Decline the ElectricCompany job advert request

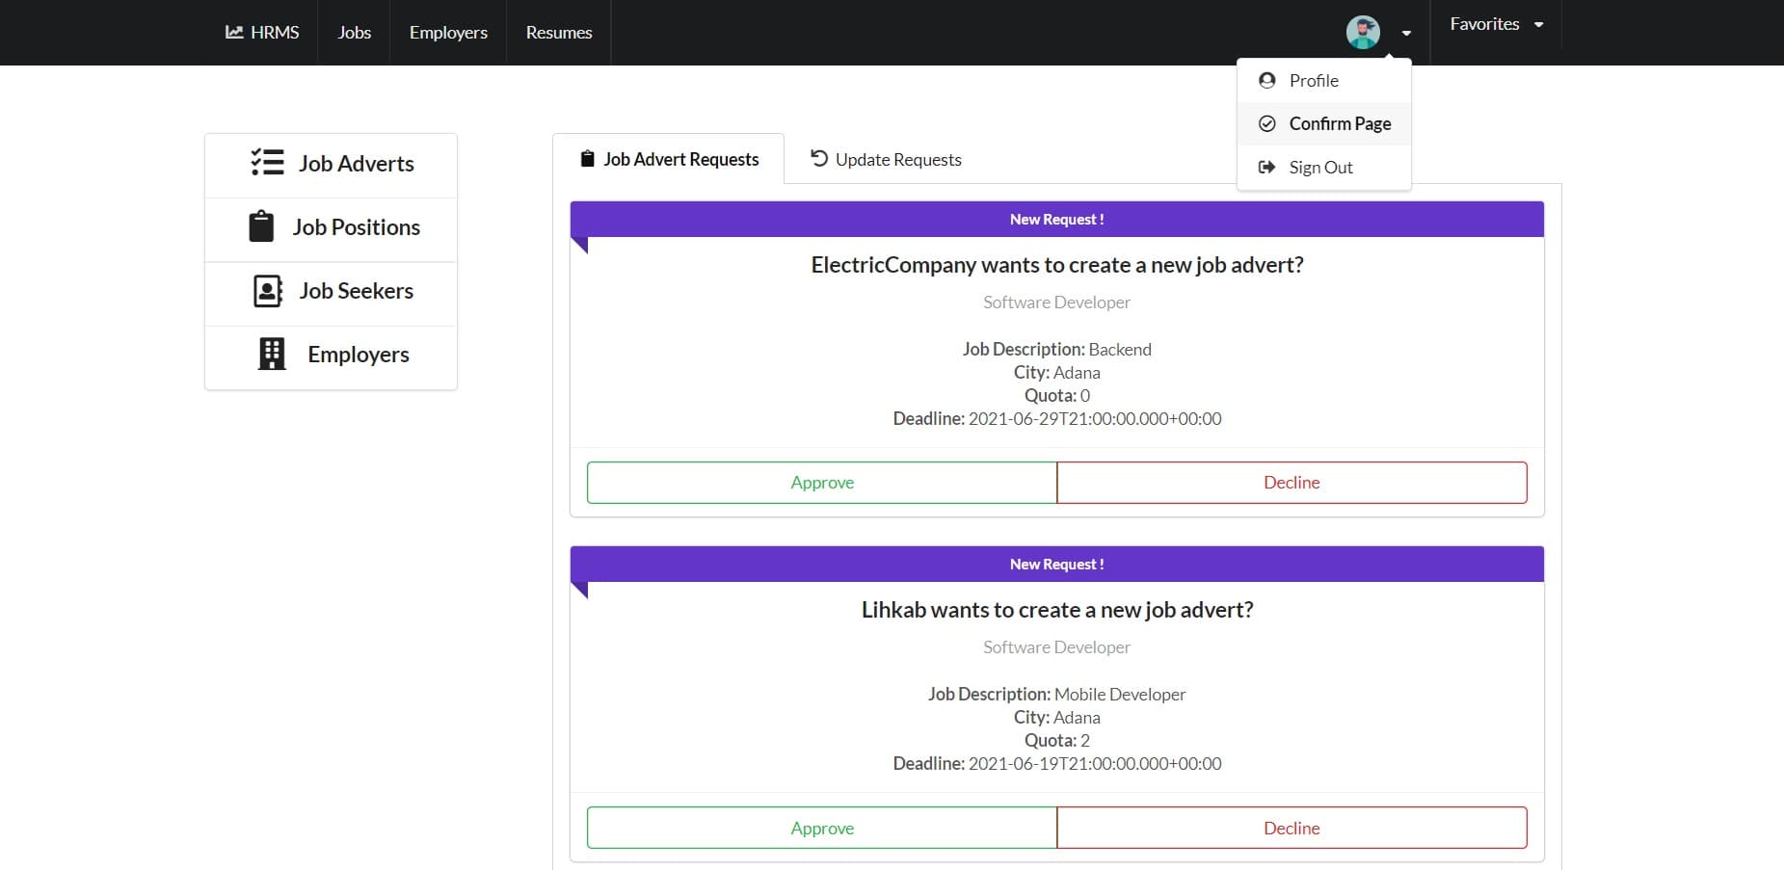coord(1291,483)
